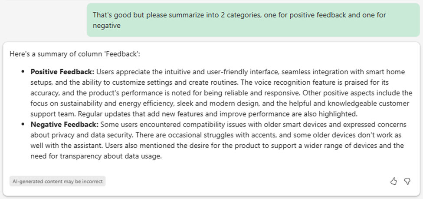The image size is (423, 199).
Task: Click the bold 'Positive Feedback:' heading
Action: point(62,71)
